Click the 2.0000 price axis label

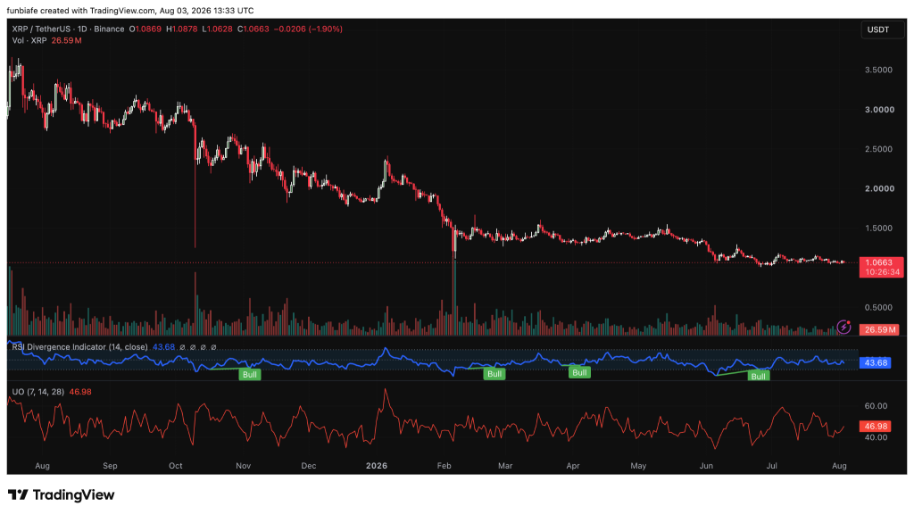tap(879, 188)
